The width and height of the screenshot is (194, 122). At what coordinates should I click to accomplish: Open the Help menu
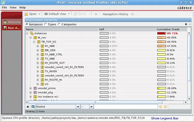pyautogui.click(x=22, y=7)
